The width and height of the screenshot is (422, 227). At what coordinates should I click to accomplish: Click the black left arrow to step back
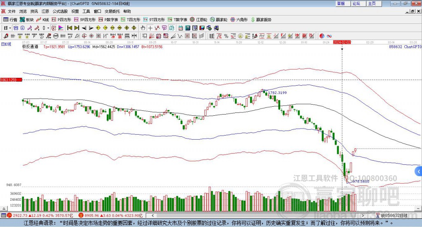point(84,28)
